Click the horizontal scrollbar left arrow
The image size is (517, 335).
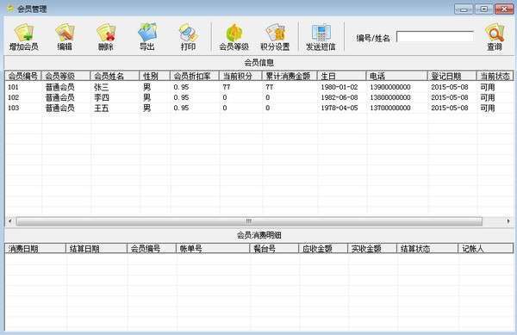(9, 221)
